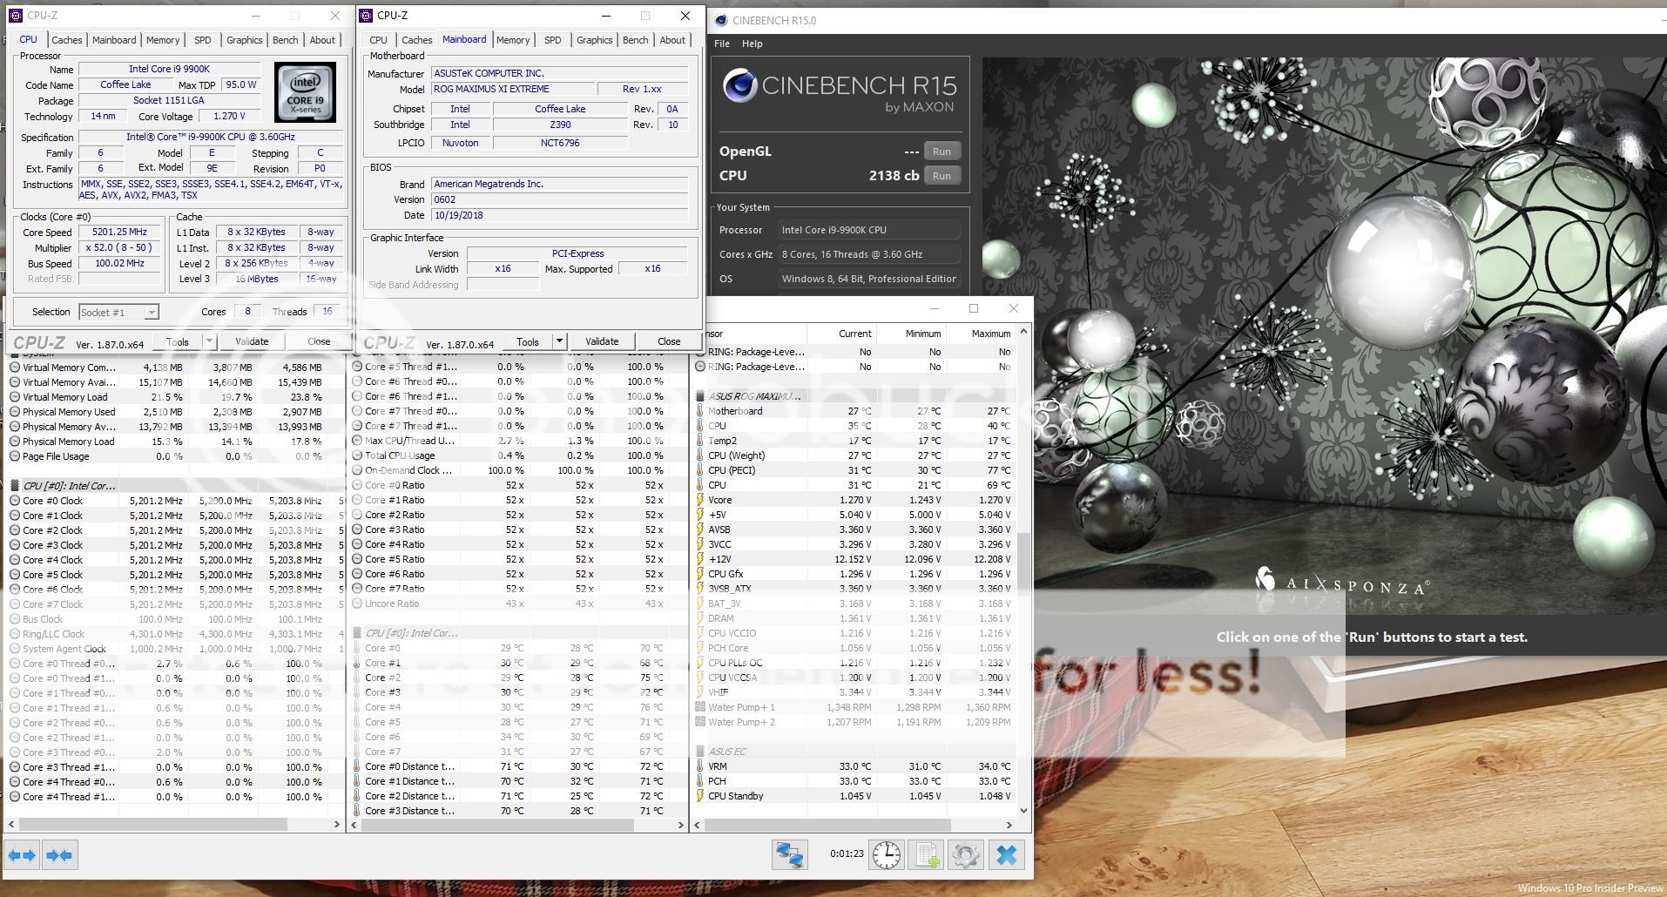Collapse ASUS EC sensor section
This screenshot has height=897, width=1667.
point(700,752)
